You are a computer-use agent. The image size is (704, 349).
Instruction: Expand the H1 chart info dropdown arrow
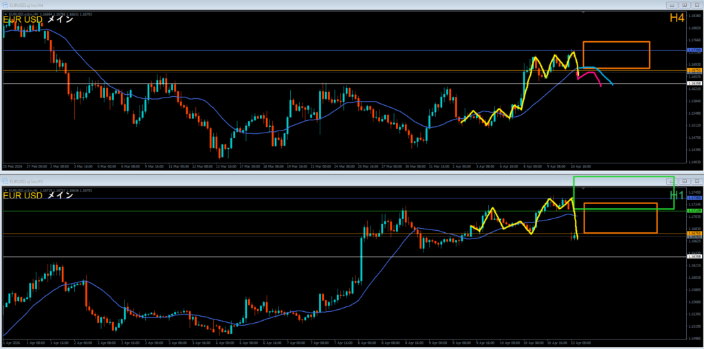pyautogui.click(x=5, y=188)
